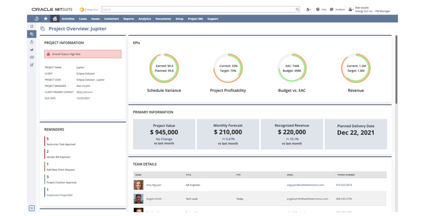Open the sidebar chart analytics icon
This screenshot has height=216, width=425.
coord(32,49)
